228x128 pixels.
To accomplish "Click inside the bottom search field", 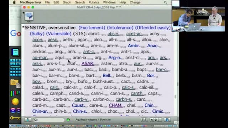I will click(49, 120).
